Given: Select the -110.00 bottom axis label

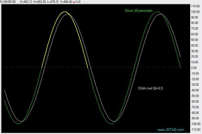Looking at the screenshot, I should tap(195, 129).
